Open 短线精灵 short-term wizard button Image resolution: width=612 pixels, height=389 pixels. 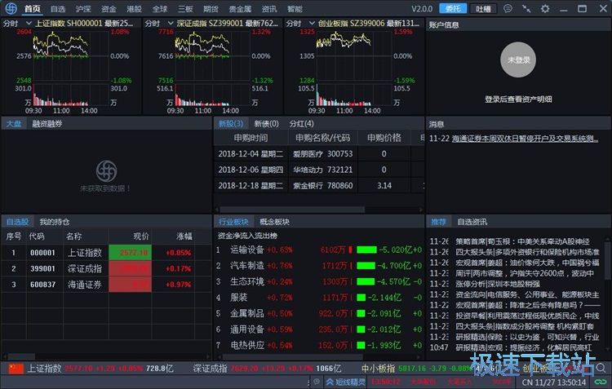tap(346, 382)
